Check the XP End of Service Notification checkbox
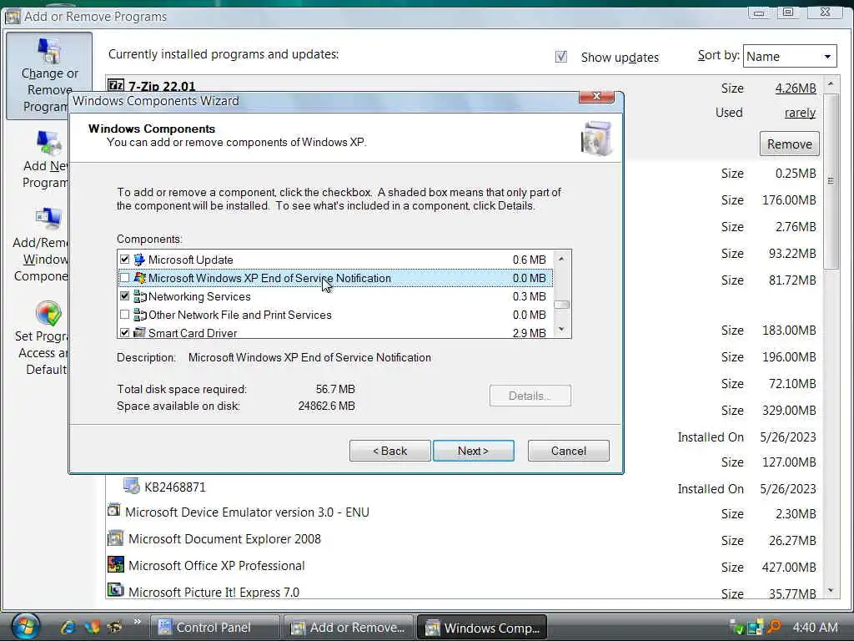854x641 pixels. pyautogui.click(x=125, y=278)
